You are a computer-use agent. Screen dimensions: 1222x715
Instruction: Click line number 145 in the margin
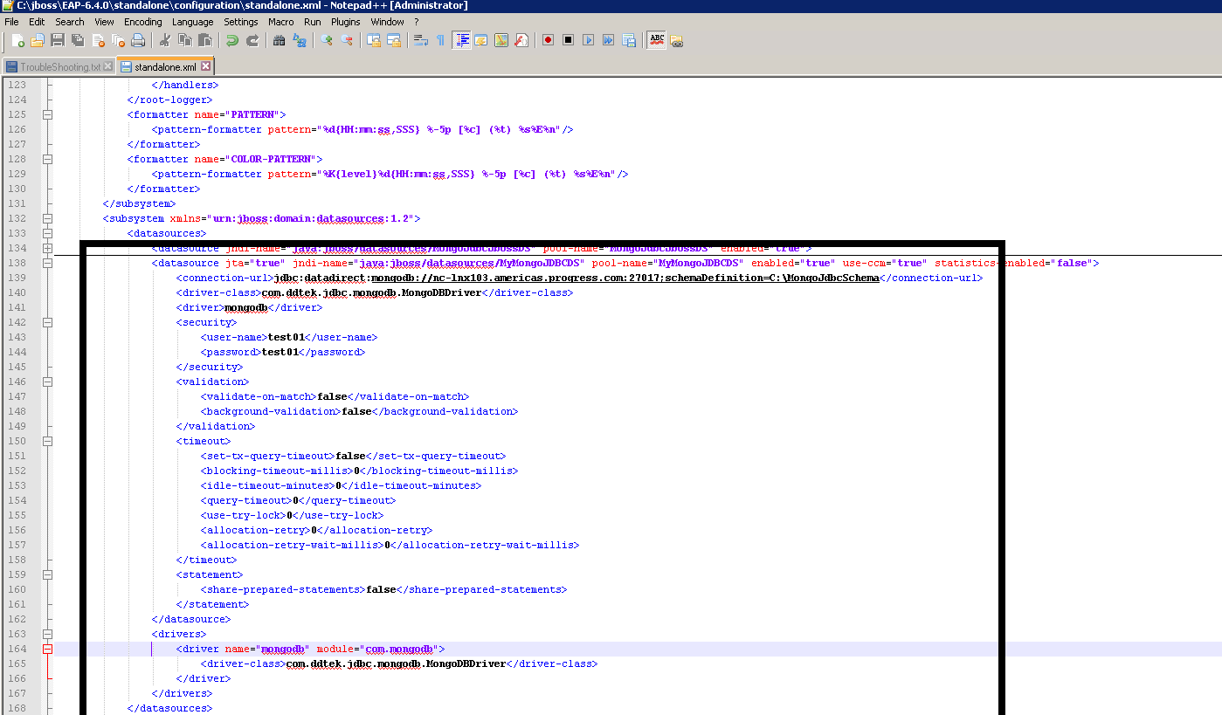[22, 366]
